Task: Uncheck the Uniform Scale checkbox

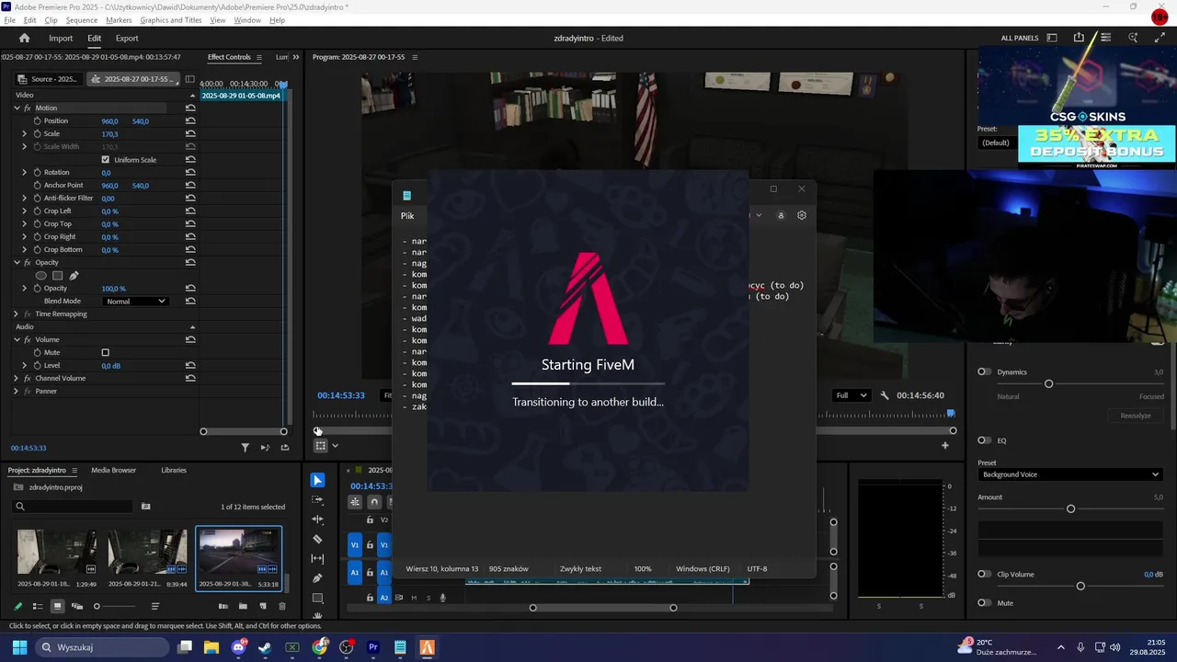Action: pyautogui.click(x=105, y=159)
